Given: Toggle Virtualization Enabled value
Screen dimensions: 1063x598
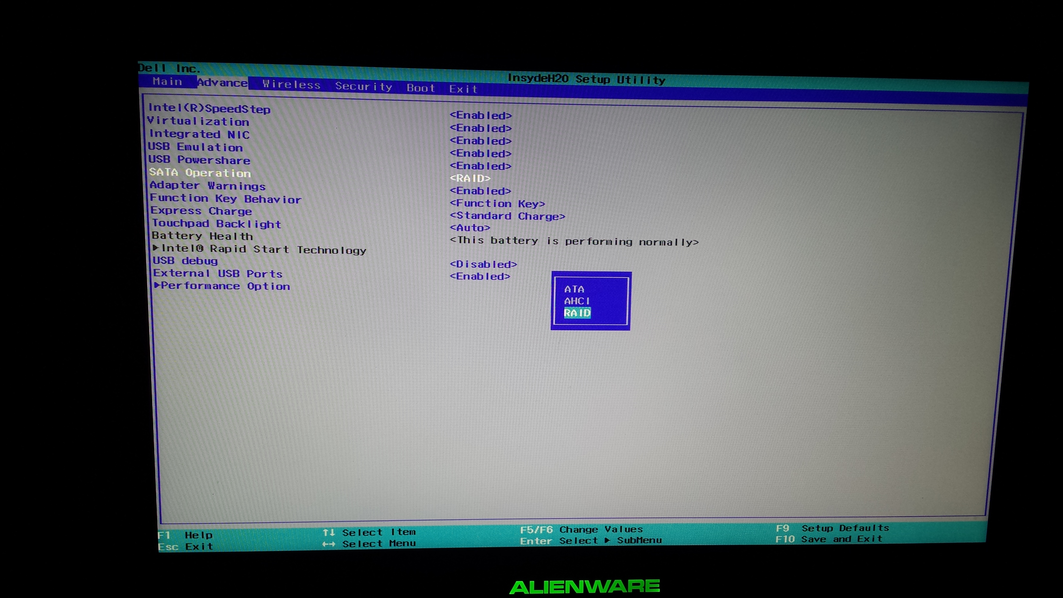Looking at the screenshot, I should click(x=480, y=128).
